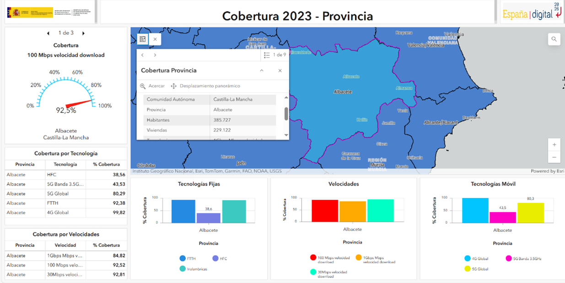This screenshot has height=283, width=565.
Task: Click the blue FTTH bar
Action: (x=183, y=211)
